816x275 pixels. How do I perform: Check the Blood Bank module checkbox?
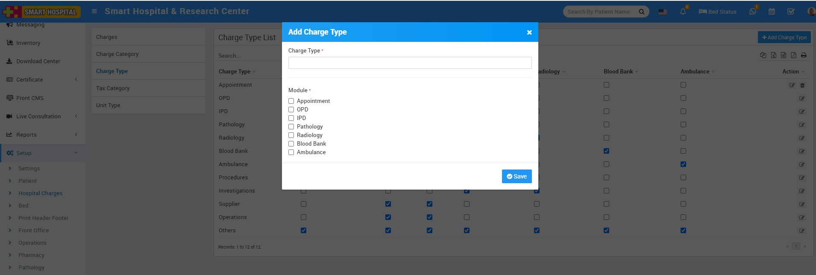click(x=291, y=144)
